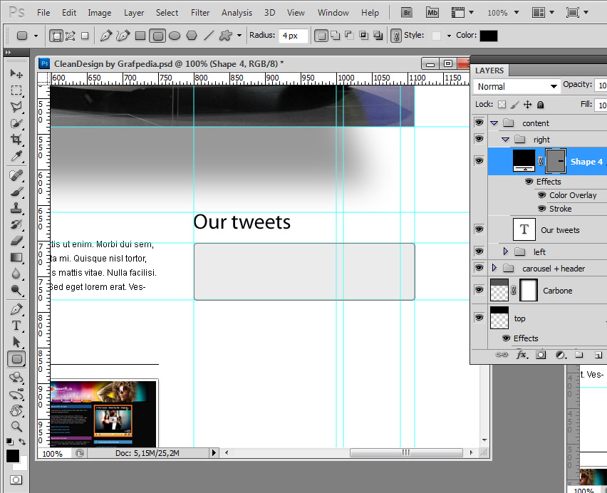Open the Layer menu
Image resolution: width=607 pixels, height=493 pixels.
[134, 13]
